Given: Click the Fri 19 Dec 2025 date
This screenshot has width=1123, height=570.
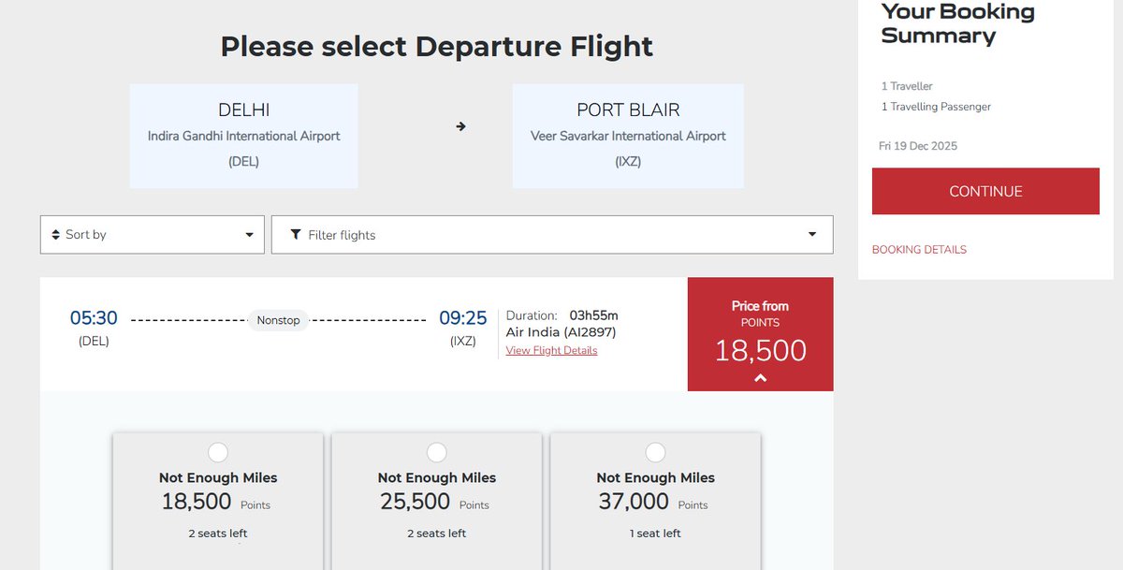Looking at the screenshot, I should point(918,146).
